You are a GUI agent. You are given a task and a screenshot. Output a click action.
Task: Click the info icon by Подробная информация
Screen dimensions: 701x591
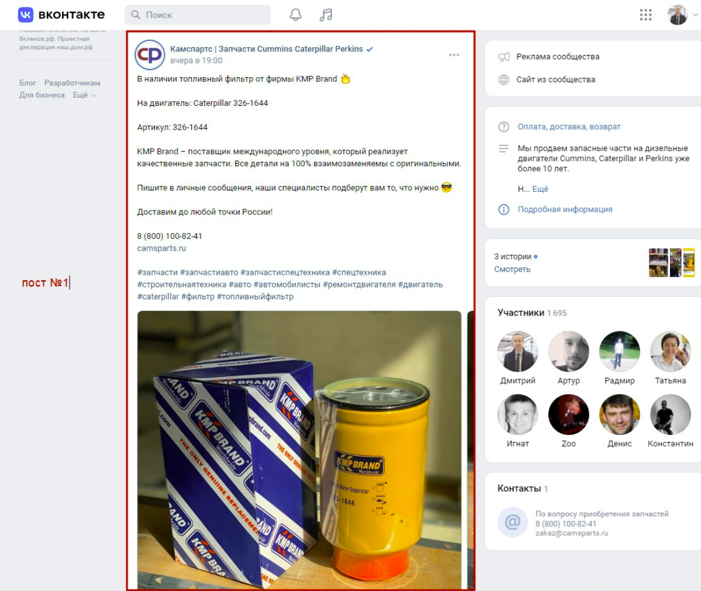coord(504,209)
